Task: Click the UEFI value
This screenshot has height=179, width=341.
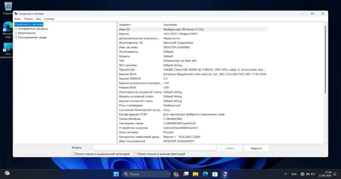Action: coord(166,87)
